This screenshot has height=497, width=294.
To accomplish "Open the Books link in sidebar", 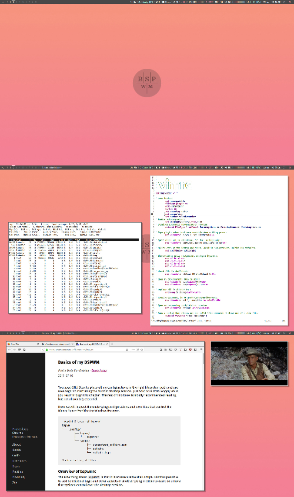I will tap(16, 450).
